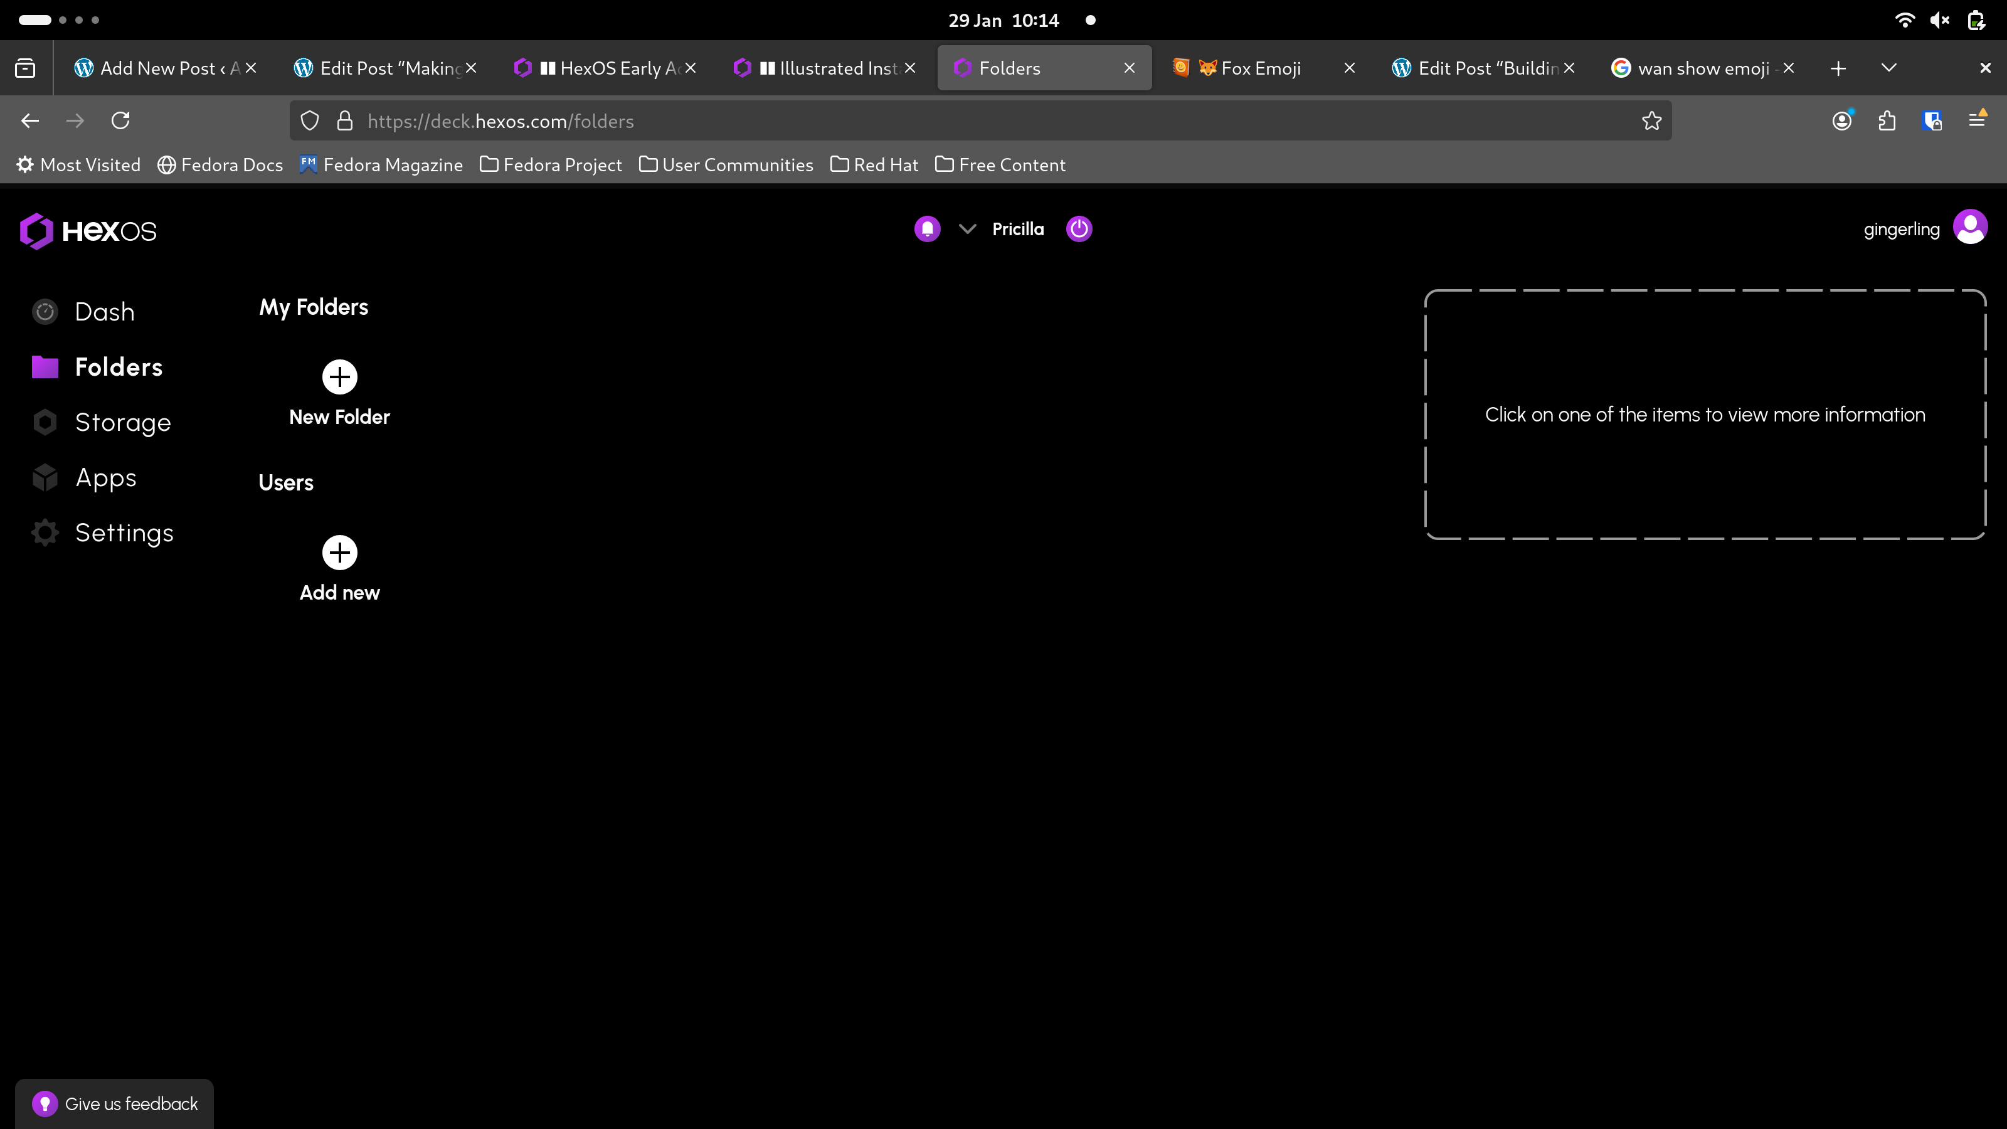2007x1129 pixels.
Task: Open Red Hat bookmark folder
Action: coord(874,164)
